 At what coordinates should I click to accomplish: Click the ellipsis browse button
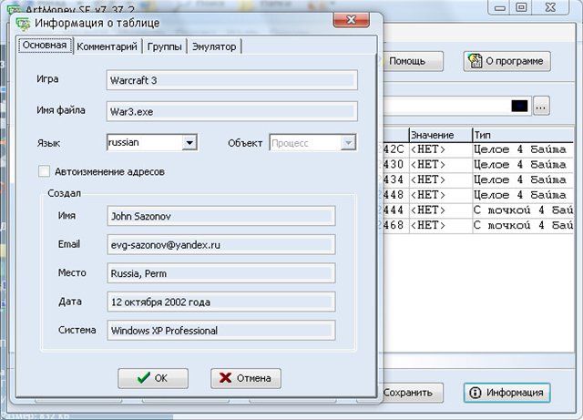click(541, 107)
